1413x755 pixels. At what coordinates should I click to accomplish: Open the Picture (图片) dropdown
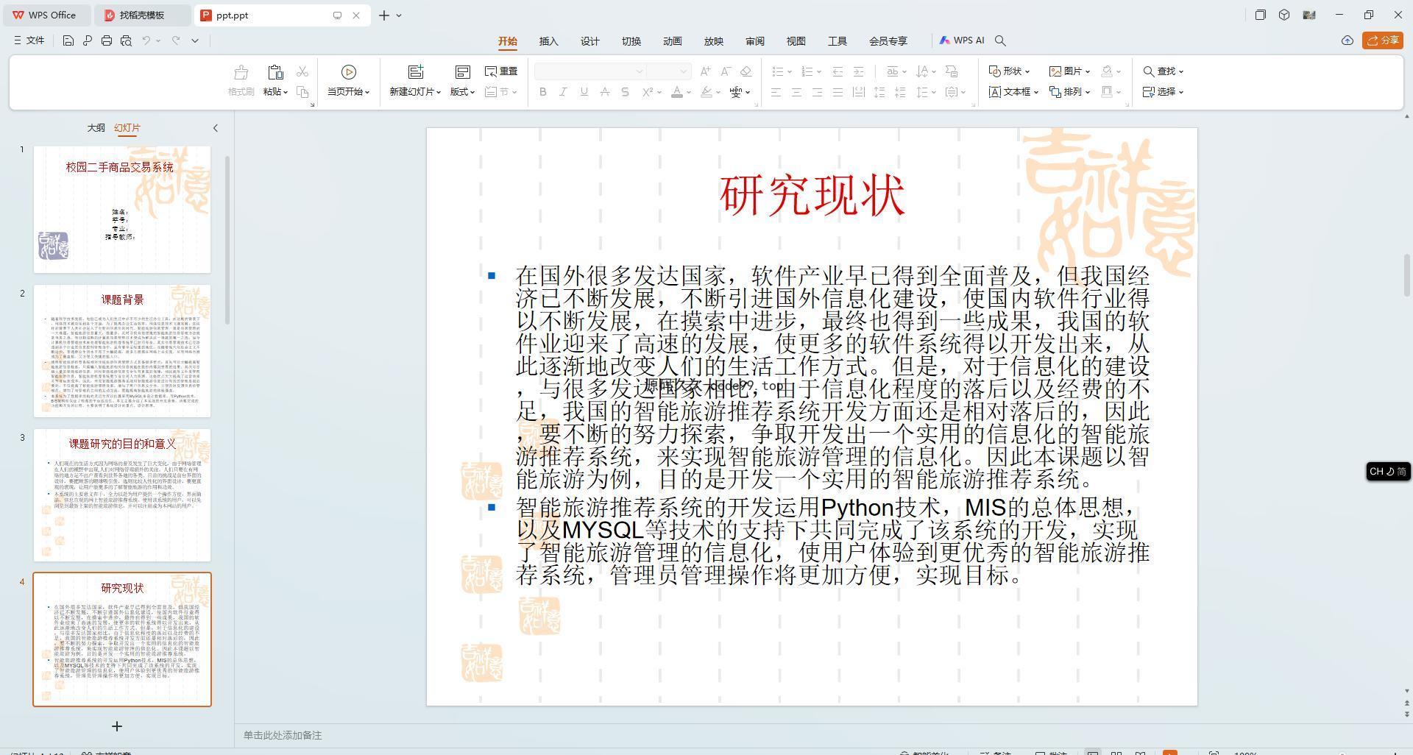[1069, 71]
